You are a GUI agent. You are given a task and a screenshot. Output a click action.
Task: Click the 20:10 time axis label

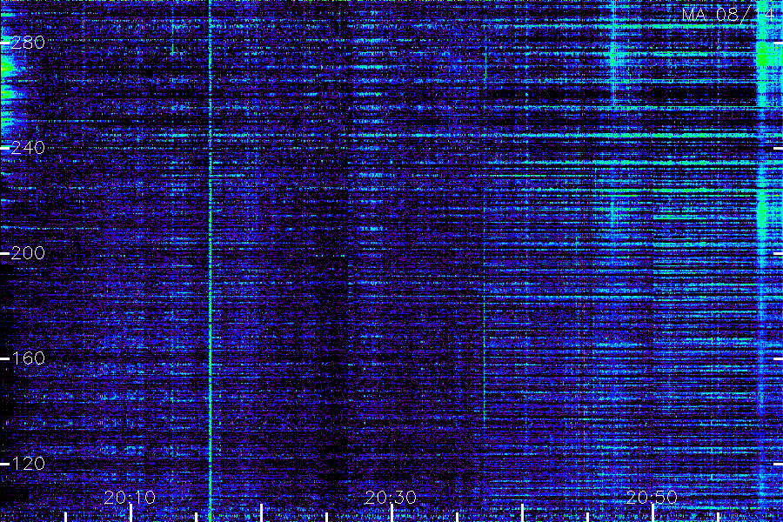(130, 498)
